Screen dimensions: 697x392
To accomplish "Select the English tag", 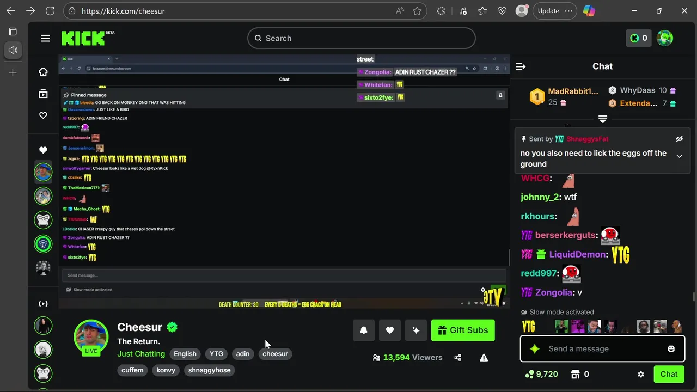I will (185, 354).
